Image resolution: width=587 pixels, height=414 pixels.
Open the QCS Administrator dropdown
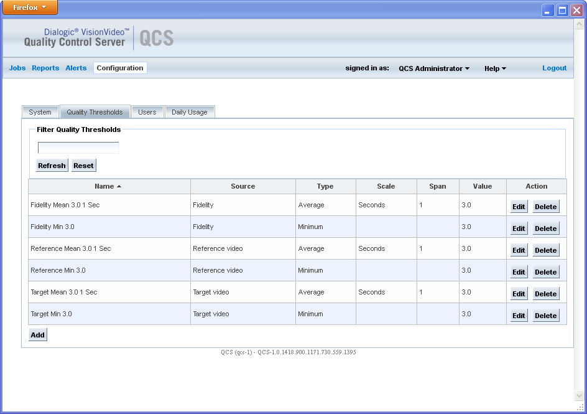pyautogui.click(x=433, y=68)
